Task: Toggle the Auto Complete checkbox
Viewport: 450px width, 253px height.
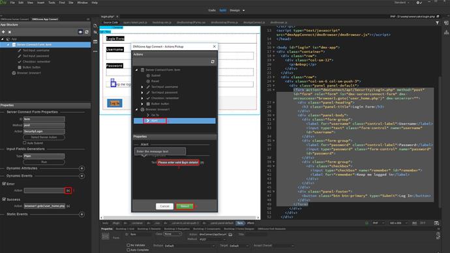Action: pyautogui.click(x=128, y=250)
